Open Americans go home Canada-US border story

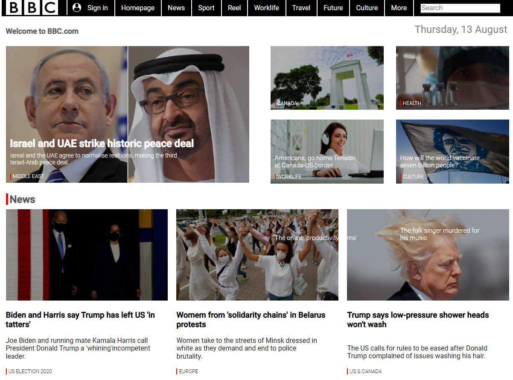[315, 161]
